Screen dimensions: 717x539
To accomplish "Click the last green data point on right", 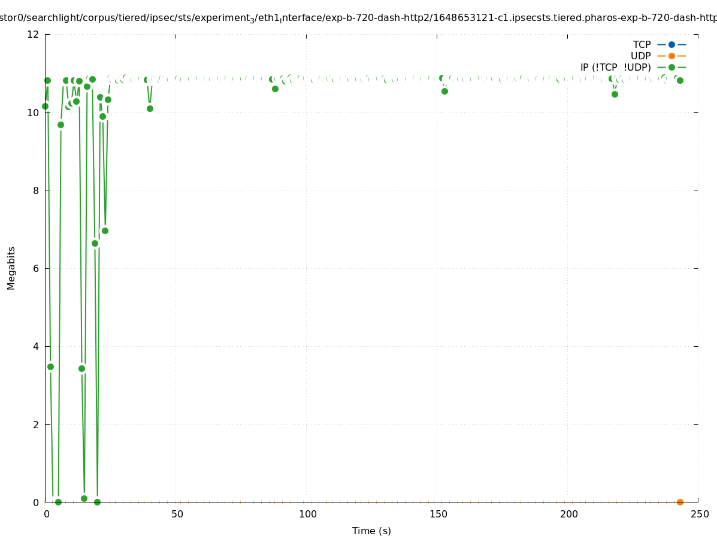I will click(680, 80).
